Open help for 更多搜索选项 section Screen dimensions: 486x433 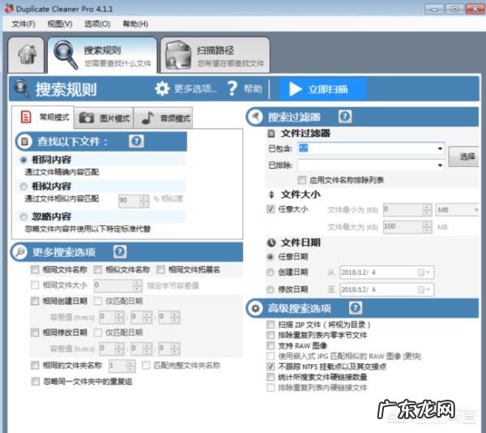(x=120, y=252)
